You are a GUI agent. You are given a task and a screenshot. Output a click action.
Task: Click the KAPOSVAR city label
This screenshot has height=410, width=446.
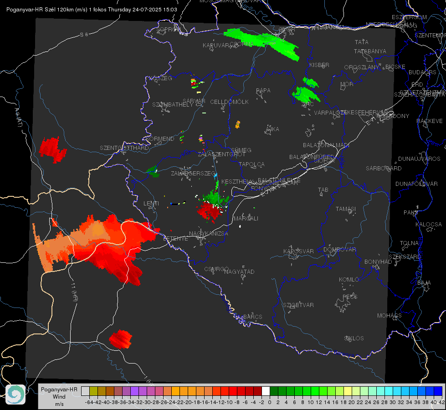coord(298,251)
